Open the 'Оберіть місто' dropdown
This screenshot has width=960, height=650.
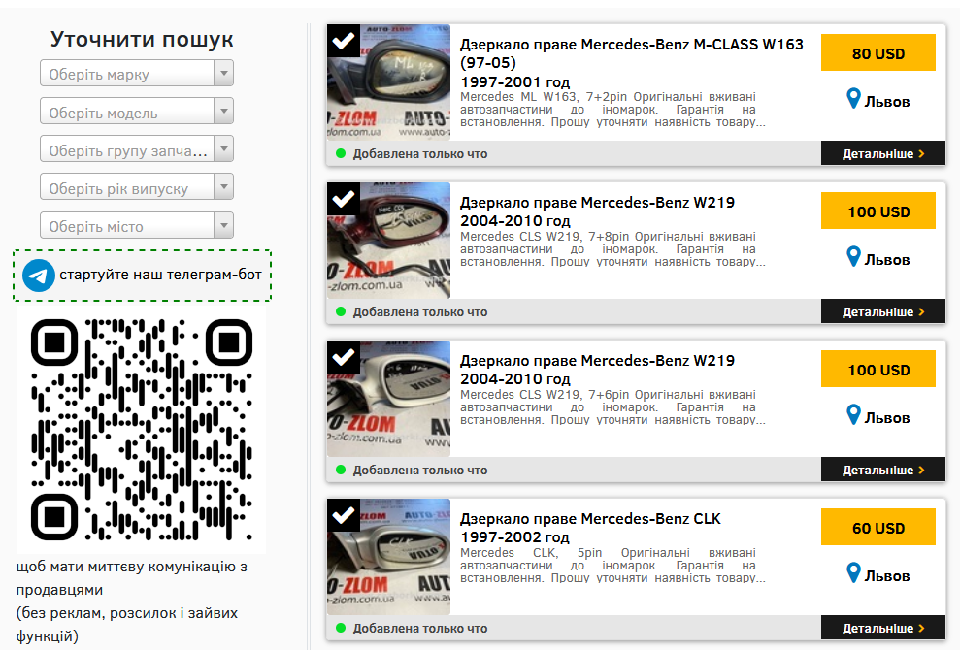pos(137,225)
